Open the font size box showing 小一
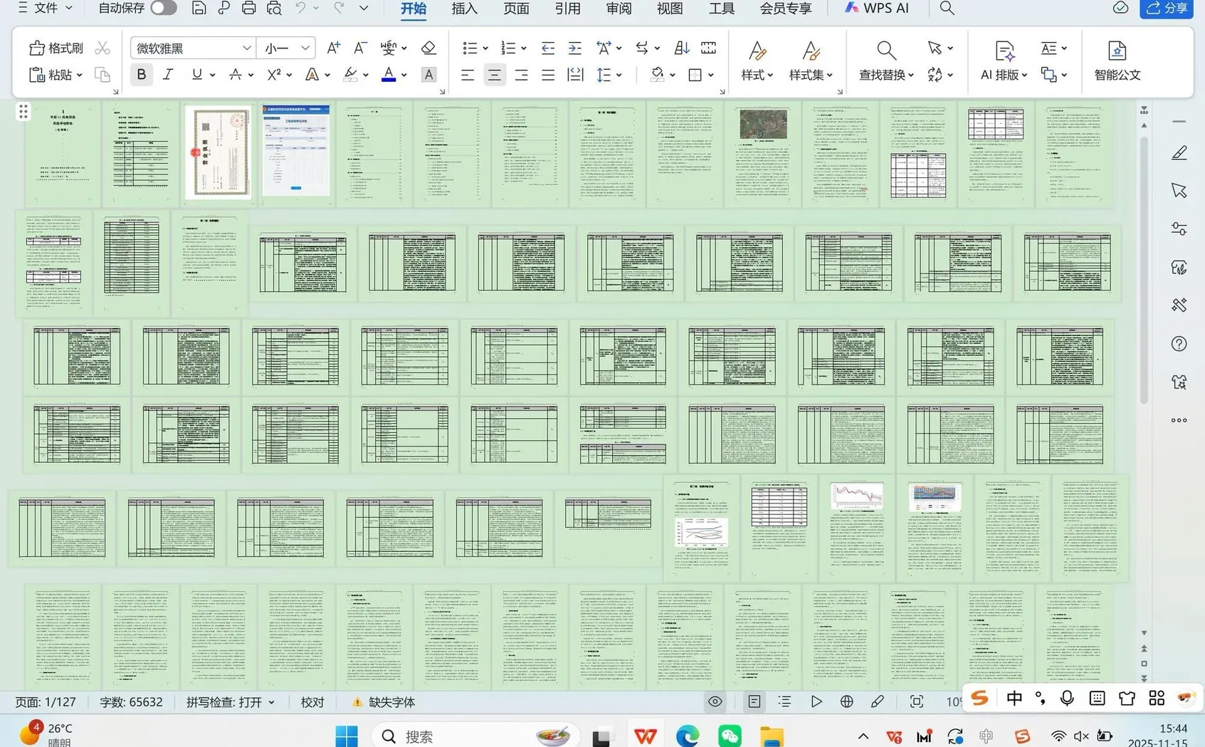Image resolution: width=1205 pixels, height=747 pixels. pos(286,48)
